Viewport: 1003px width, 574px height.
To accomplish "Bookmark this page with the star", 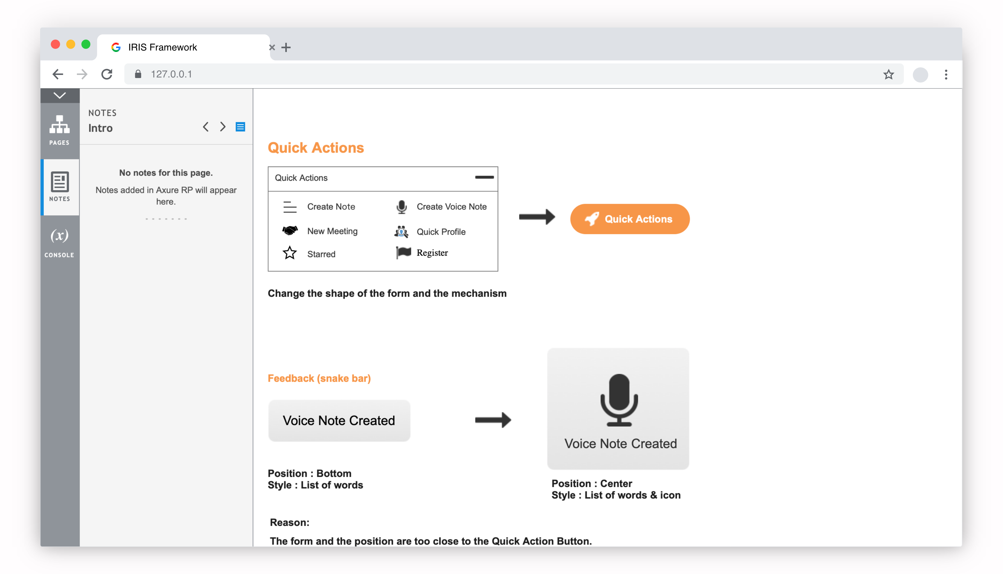I will point(888,74).
